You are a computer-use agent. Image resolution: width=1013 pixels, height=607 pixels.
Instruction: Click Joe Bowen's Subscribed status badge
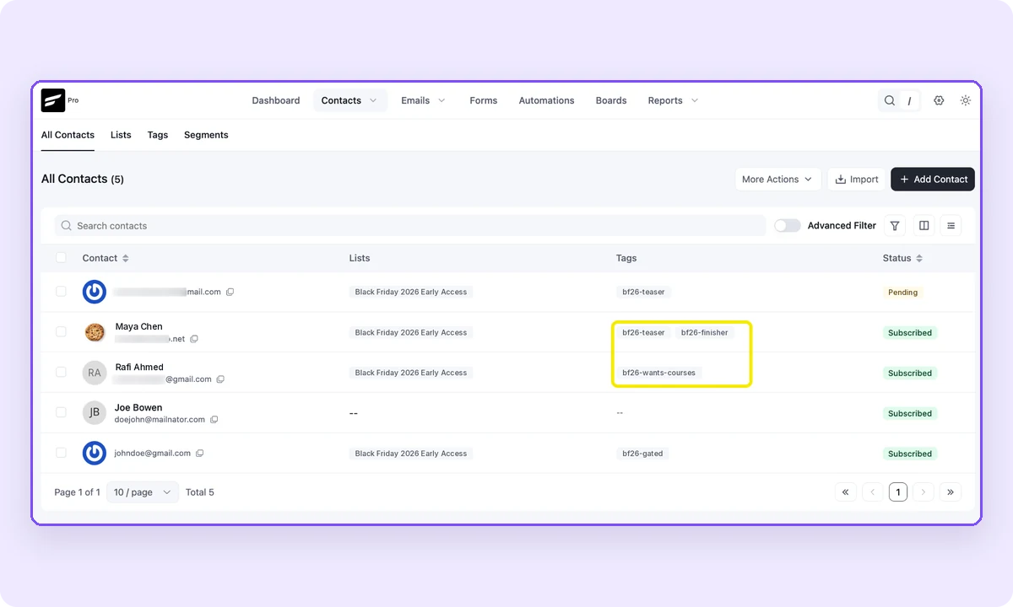tap(910, 413)
